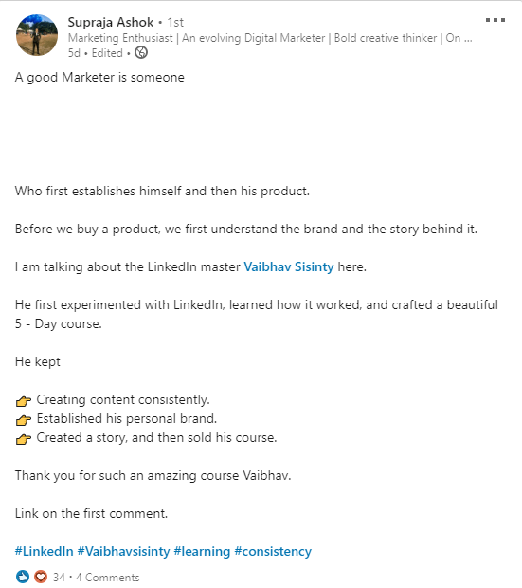522x588 pixels.
Task: Click the 'Link on the first comment' text
Action: coord(91,513)
